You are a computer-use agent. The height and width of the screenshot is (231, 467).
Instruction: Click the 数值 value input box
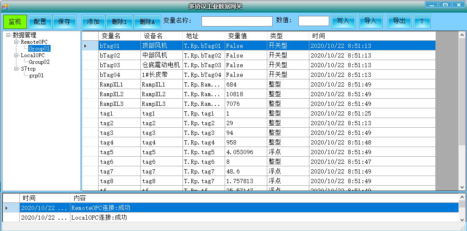click(x=314, y=21)
